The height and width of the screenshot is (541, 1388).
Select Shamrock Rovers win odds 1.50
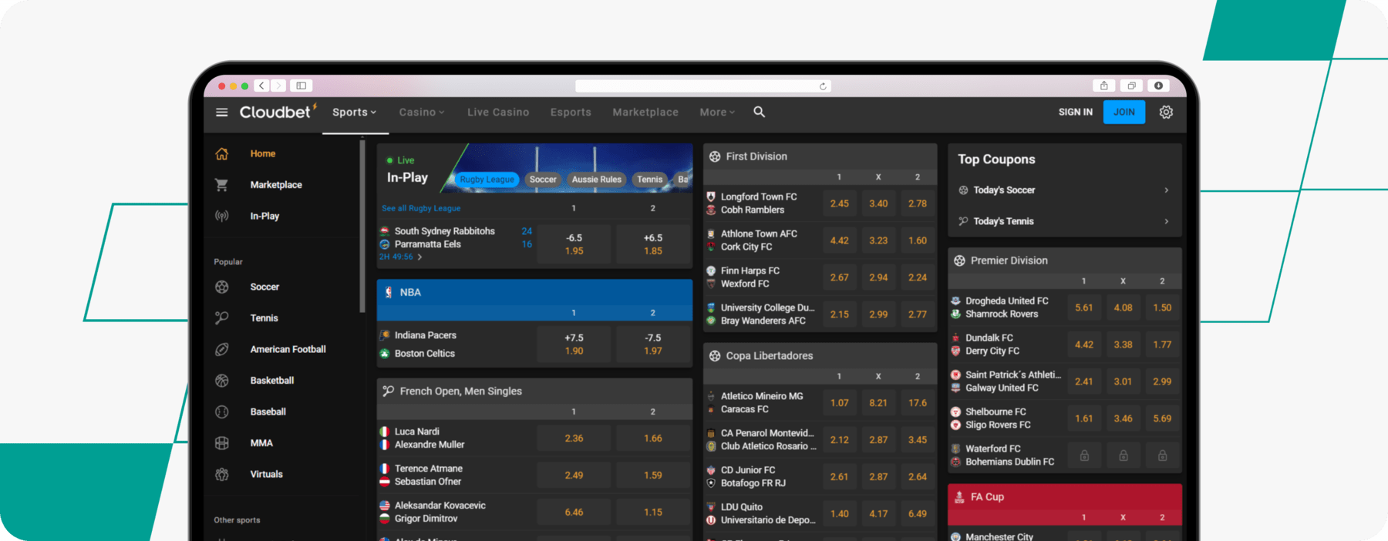click(1162, 307)
